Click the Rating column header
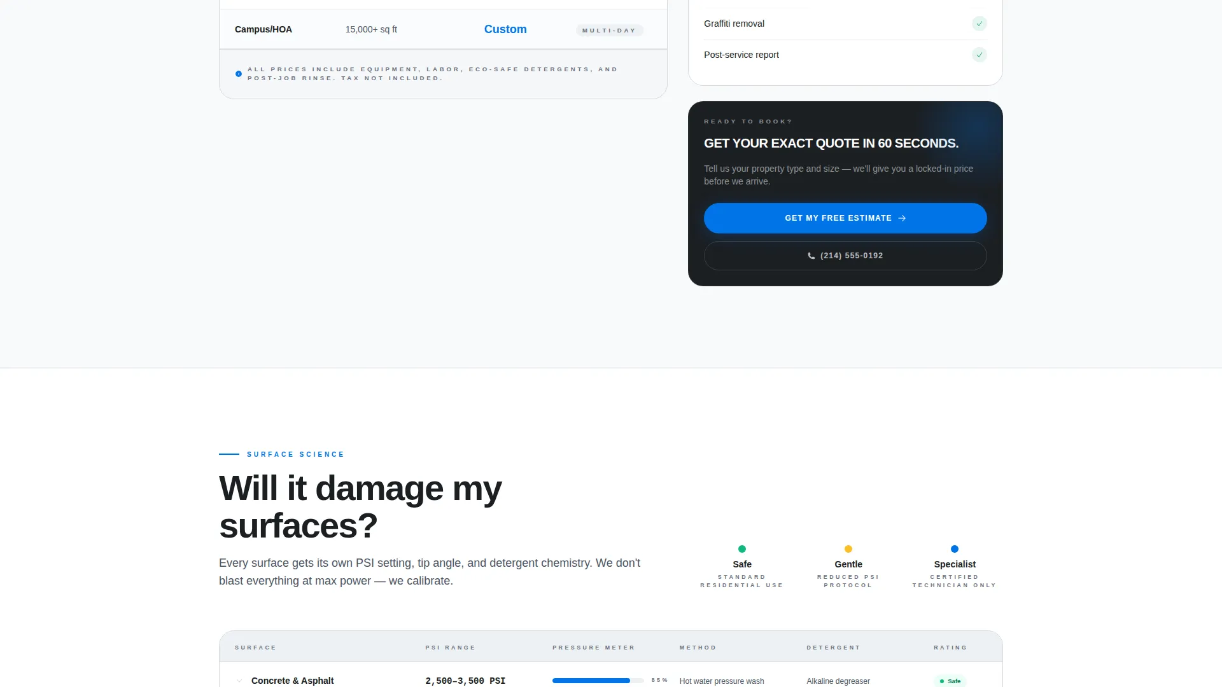The image size is (1222, 687). pos(950,648)
